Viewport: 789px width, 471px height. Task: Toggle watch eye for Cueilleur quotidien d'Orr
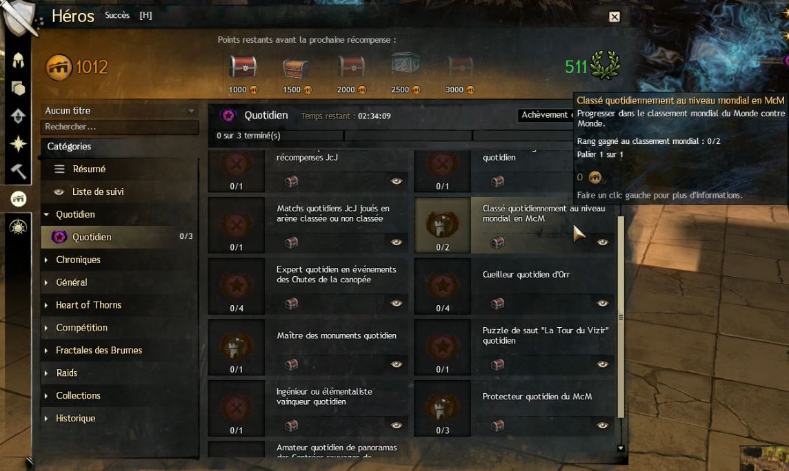coord(602,303)
